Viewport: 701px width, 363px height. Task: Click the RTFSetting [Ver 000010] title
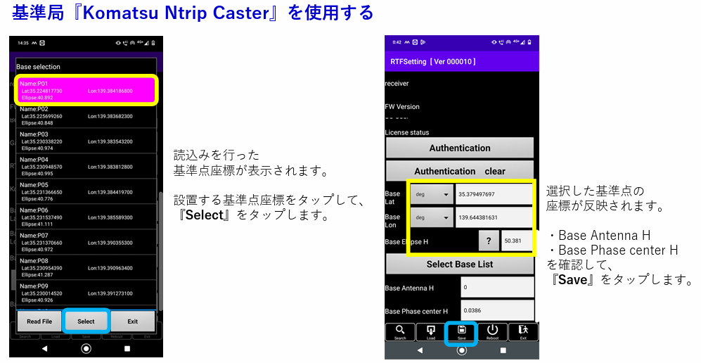(x=432, y=62)
